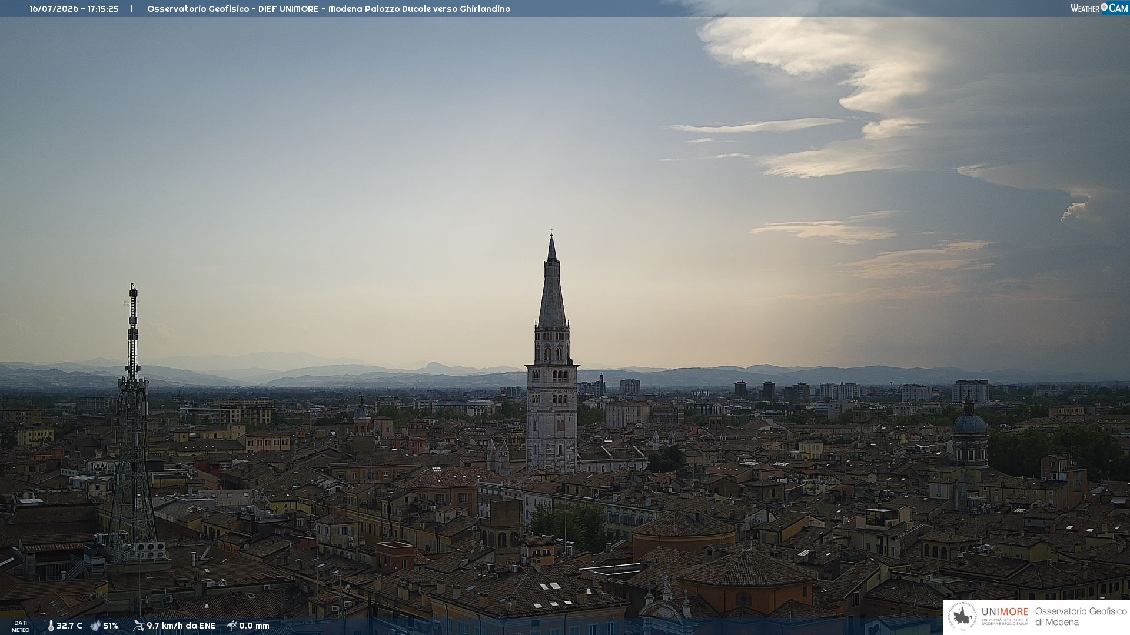Click the 'Osservatorio Geofisico di Modena' logo text
Viewport: 1130px width, 635px height.
tap(1081, 617)
